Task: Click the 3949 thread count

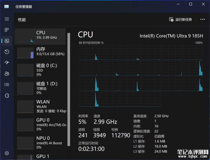Action: click(x=99, y=135)
